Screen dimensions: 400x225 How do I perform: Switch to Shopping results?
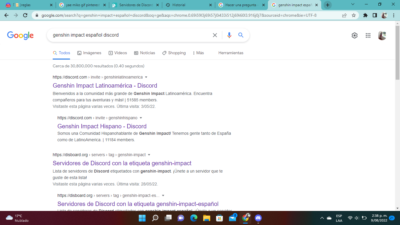pos(174,53)
